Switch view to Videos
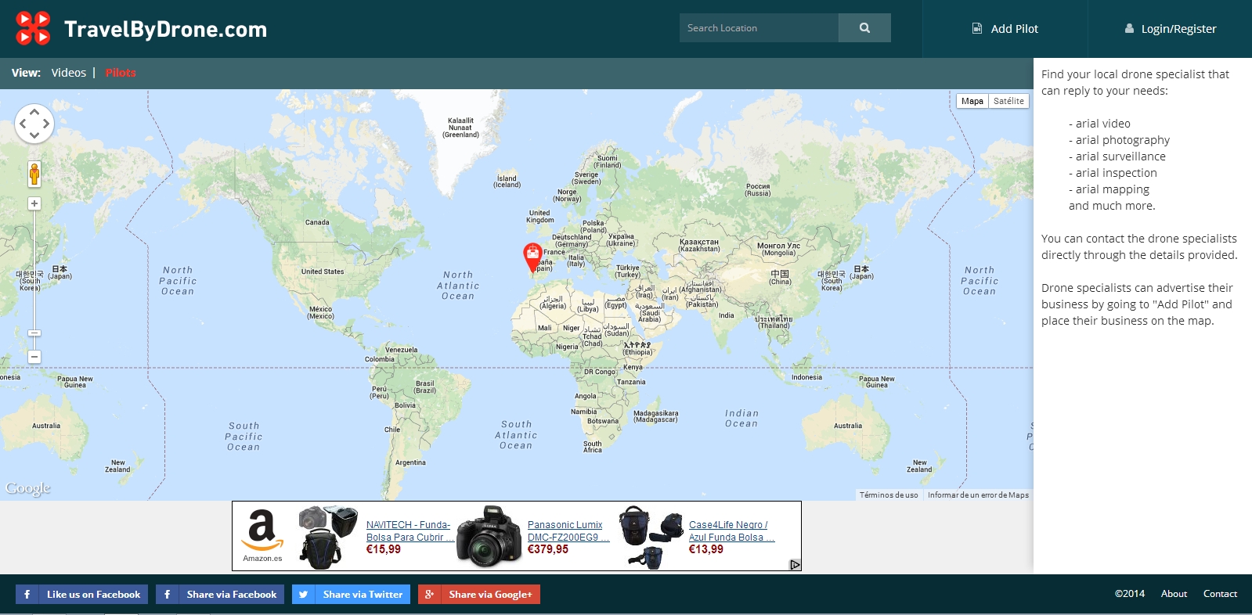 coord(69,73)
